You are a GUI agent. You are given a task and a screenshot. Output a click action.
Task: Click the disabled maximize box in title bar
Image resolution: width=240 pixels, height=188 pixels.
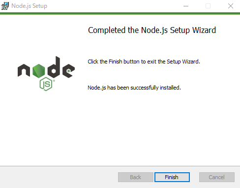point(208,6)
